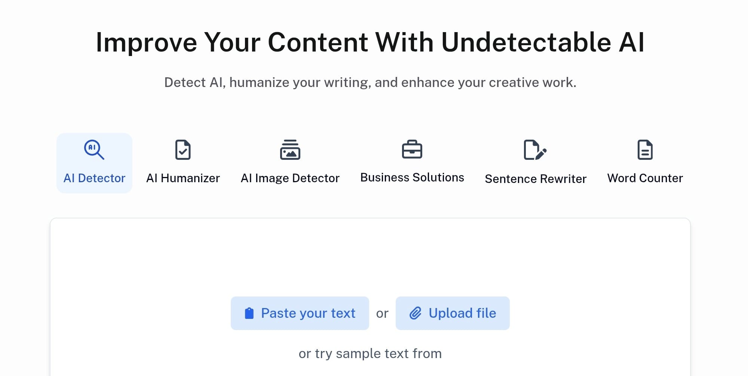This screenshot has width=748, height=376.
Task: Click the Business Solutions briefcase icon
Action: point(412,149)
